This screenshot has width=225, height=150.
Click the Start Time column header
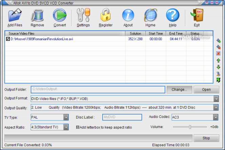click(156, 33)
